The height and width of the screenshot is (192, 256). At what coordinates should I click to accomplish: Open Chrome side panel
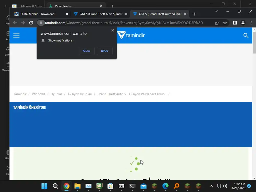(x=235, y=23)
